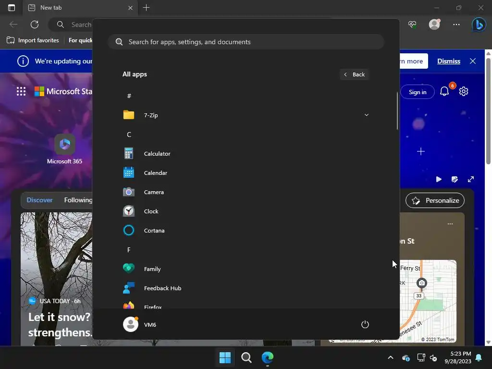Open the page settings gear icon
Image resolution: width=492 pixels, height=369 pixels.
point(464,91)
